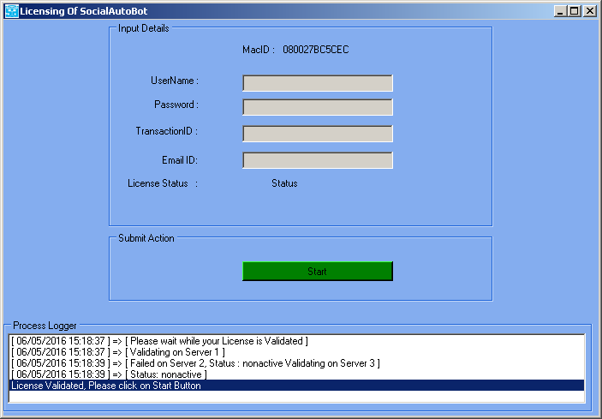Click the 'UserName :' label
Viewport: 602px width, 419px height.
[x=175, y=81]
